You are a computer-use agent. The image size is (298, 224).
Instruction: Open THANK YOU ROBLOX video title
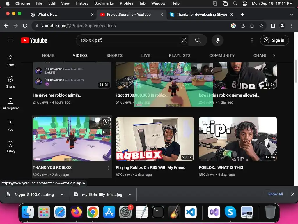point(52,167)
